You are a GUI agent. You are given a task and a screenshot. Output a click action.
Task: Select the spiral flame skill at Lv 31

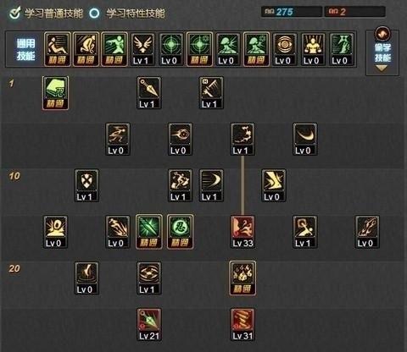coord(243,325)
